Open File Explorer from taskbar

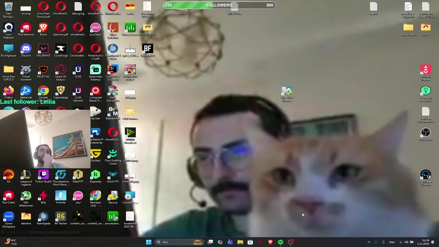click(240, 242)
